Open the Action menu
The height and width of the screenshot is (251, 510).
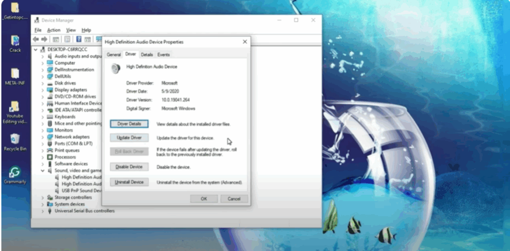point(54,30)
